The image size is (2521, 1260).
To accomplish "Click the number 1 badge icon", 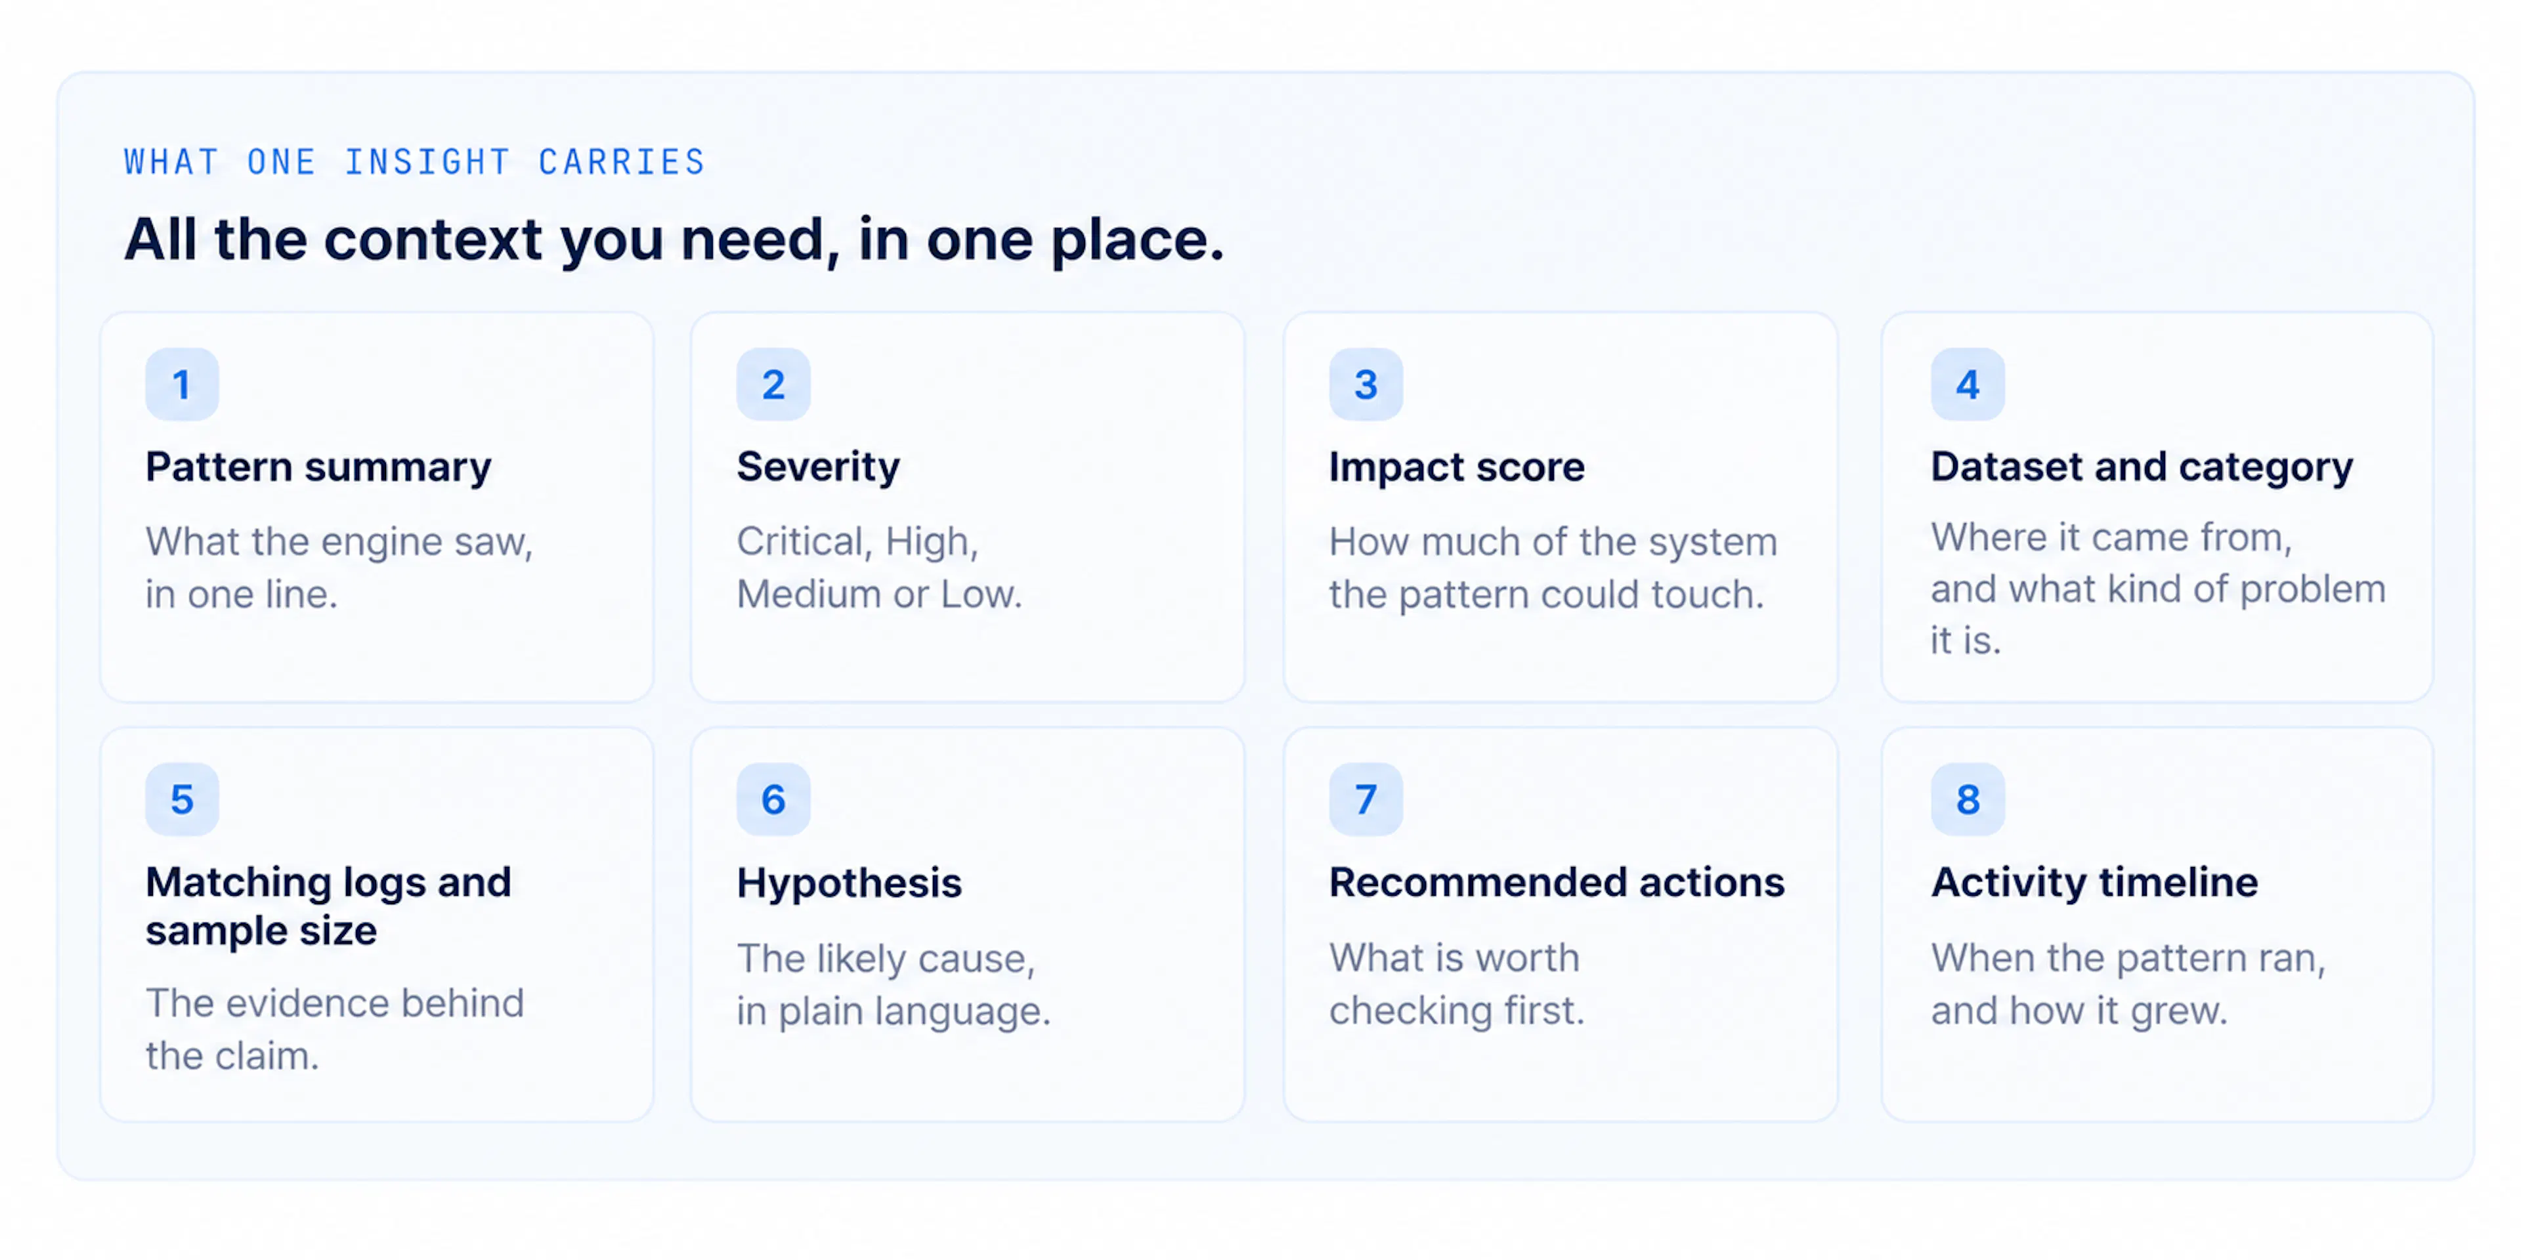I will point(182,385).
